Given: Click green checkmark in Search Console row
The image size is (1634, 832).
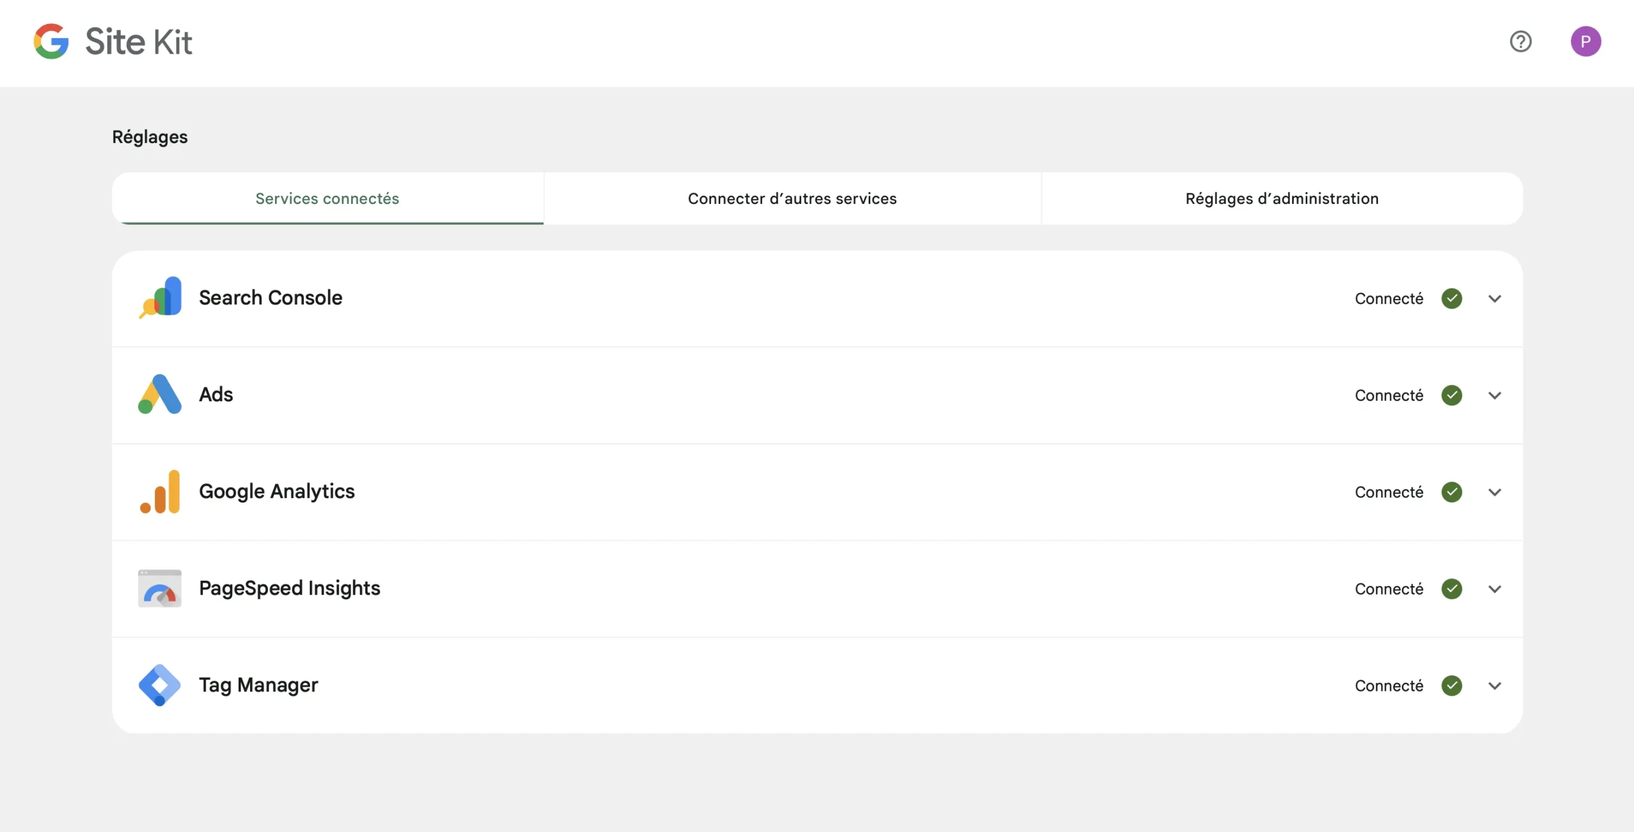Looking at the screenshot, I should [1452, 298].
